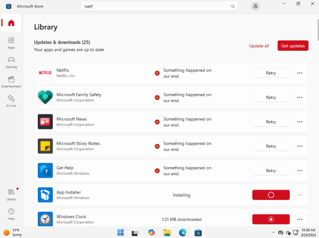The image size is (319, 238).
Task: Open the Get Help title
Action: [65, 168]
